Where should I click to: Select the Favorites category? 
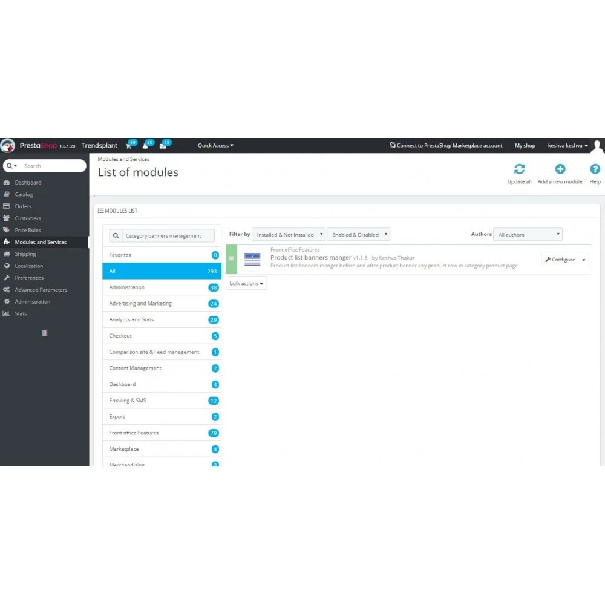pos(162,255)
